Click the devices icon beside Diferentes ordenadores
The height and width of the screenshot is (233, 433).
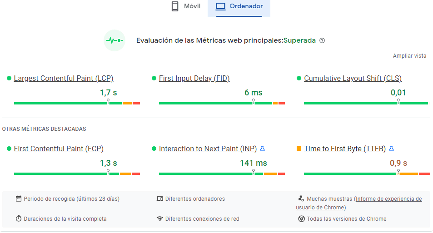[x=159, y=198]
